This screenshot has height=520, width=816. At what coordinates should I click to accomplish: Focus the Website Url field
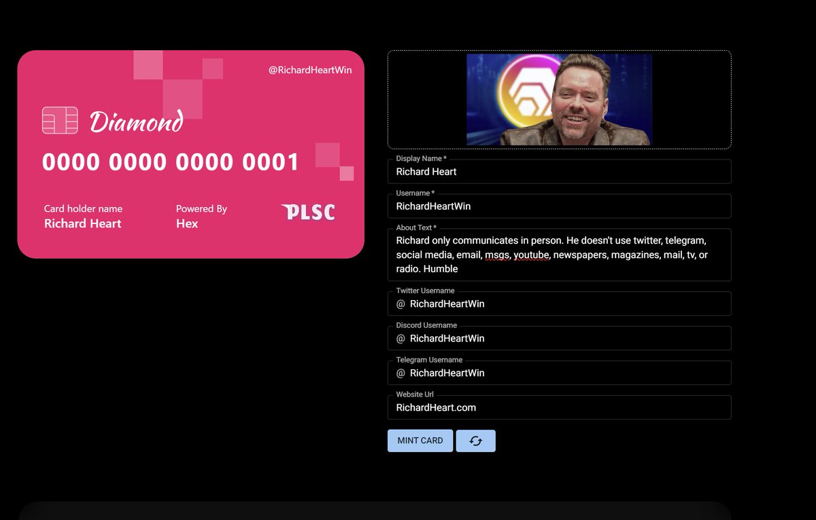point(560,408)
